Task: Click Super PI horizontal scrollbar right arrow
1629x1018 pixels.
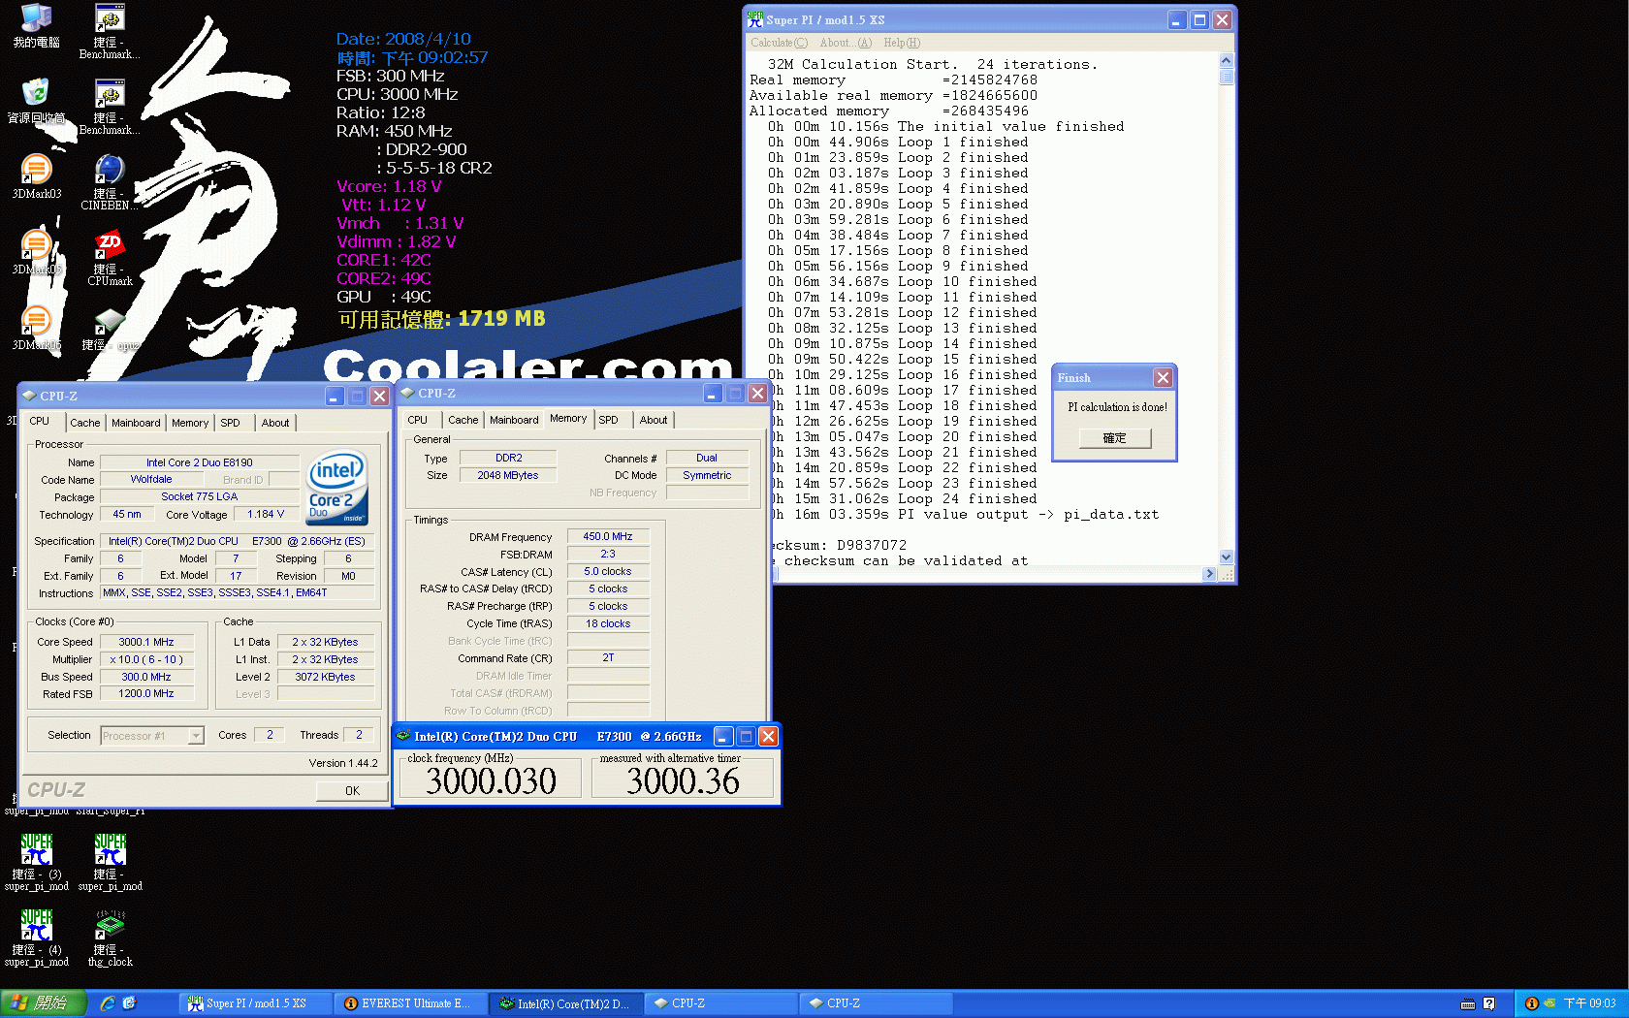Action: pyautogui.click(x=1209, y=574)
